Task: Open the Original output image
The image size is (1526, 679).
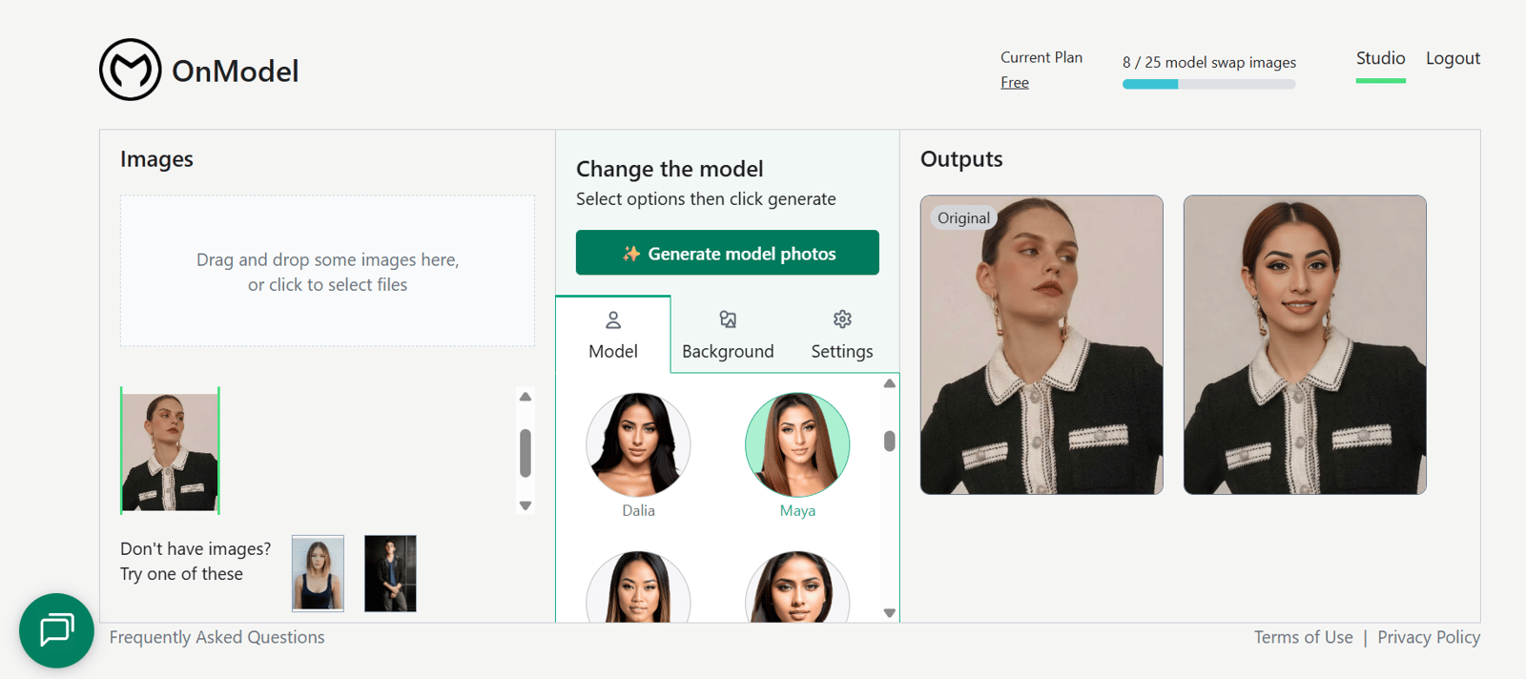Action: point(1041,345)
